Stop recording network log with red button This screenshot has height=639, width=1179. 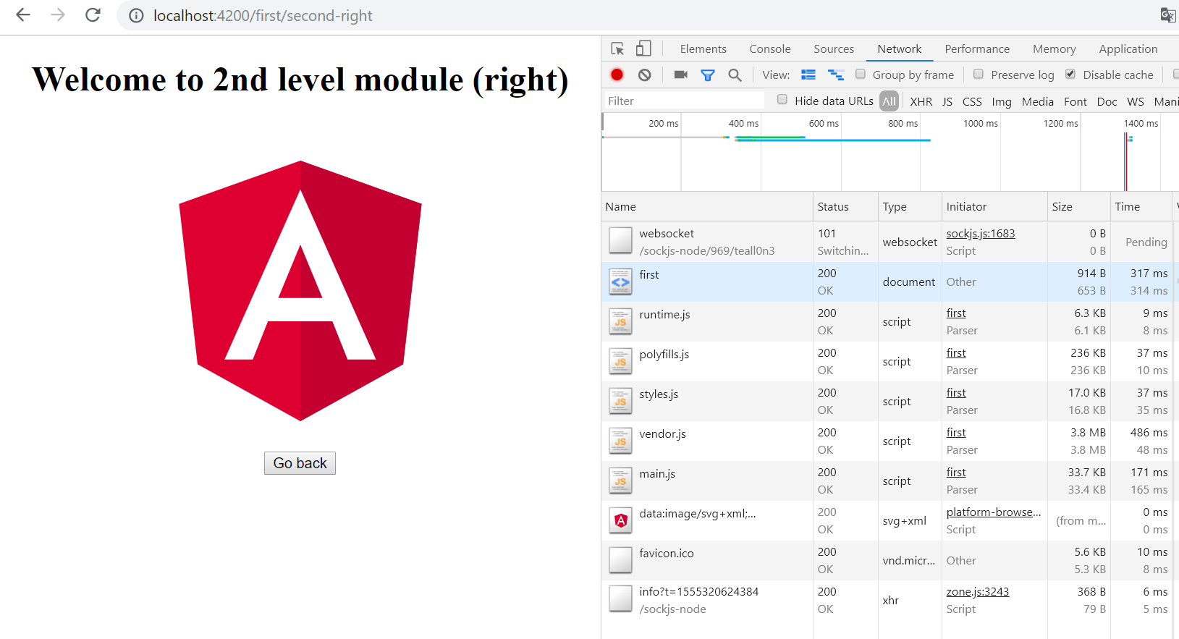point(617,75)
